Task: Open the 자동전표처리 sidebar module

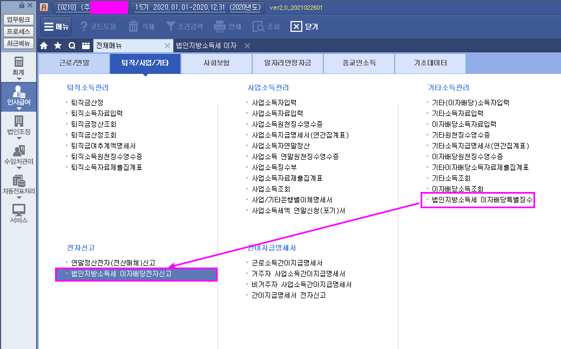Action: pyautogui.click(x=18, y=185)
